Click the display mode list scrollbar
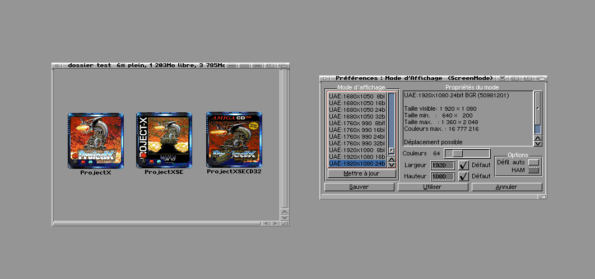 (392, 124)
